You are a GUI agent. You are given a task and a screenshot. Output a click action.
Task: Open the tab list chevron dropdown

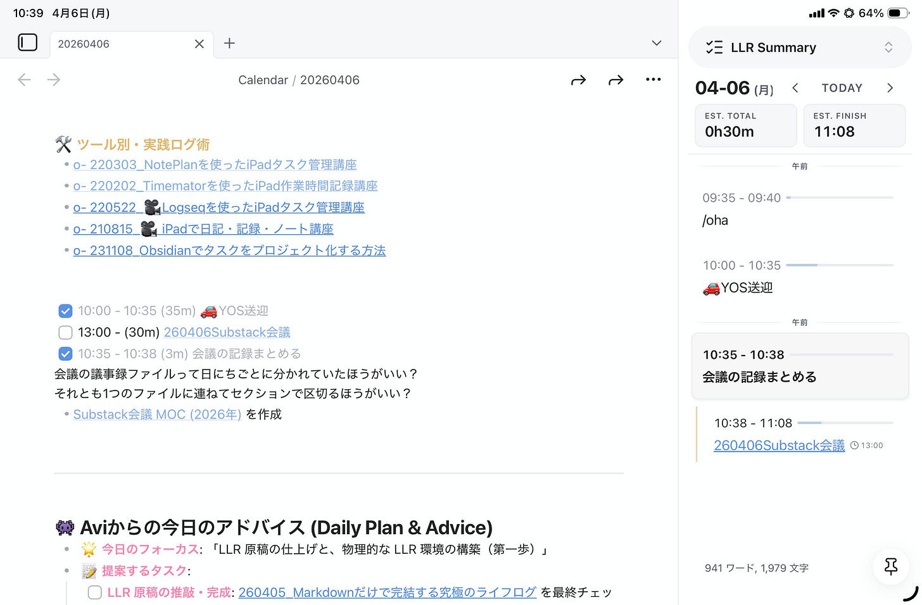point(656,43)
